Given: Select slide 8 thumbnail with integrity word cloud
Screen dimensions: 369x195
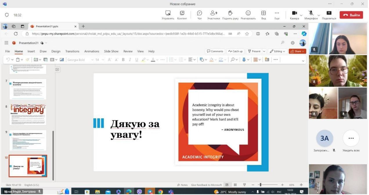Looking at the screenshot, I should click(28, 115).
